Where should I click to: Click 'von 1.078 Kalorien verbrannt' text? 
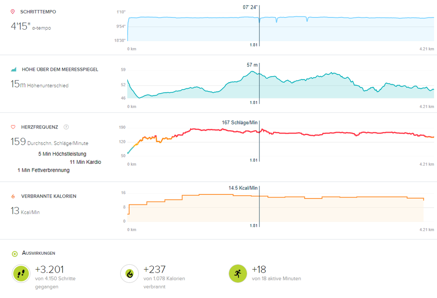click(x=164, y=282)
